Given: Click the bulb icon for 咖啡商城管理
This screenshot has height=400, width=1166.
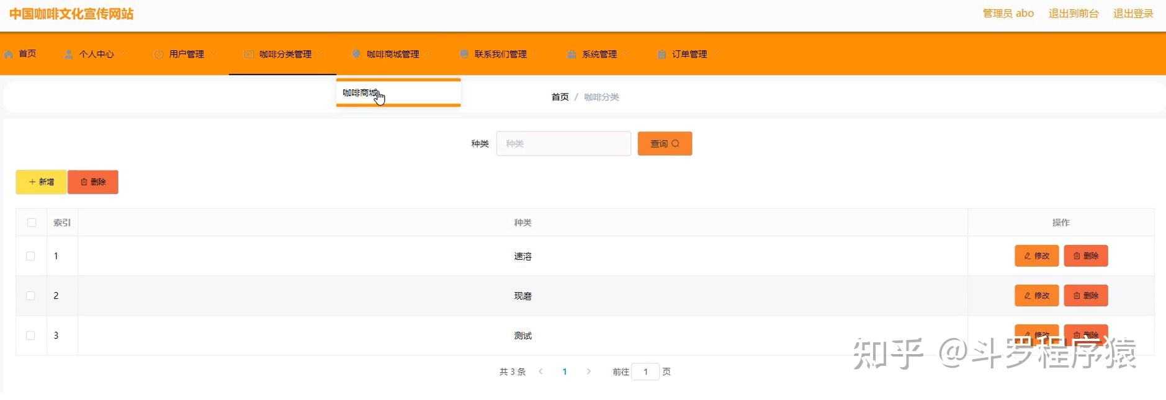Looking at the screenshot, I should tap(356, 55).
